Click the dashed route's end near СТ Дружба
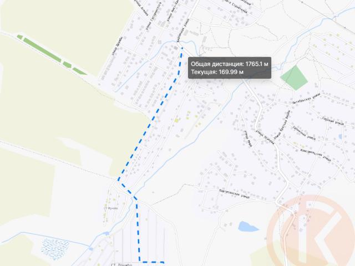The image size is (355, 266). [x=163, y=262]
